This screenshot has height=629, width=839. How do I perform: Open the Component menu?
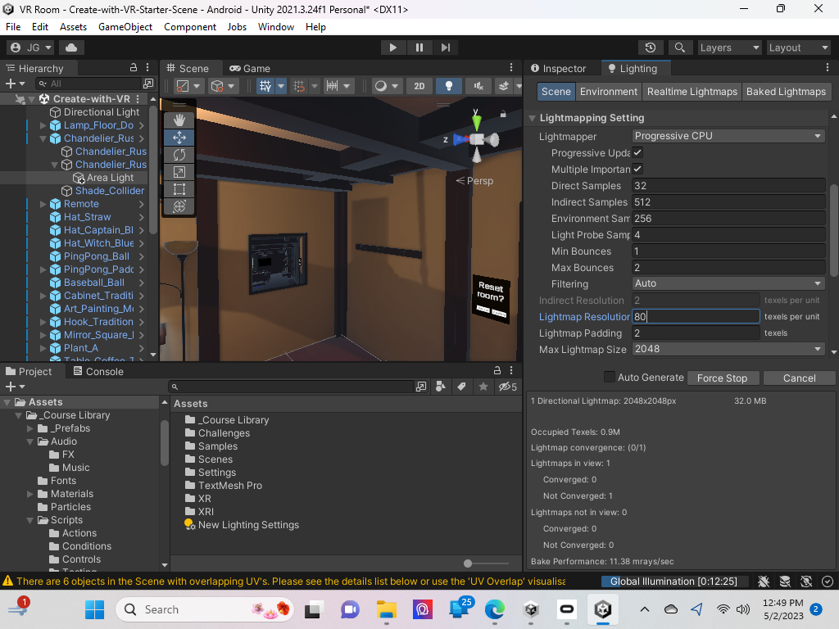pyautogui.click(x=190, y=27)
